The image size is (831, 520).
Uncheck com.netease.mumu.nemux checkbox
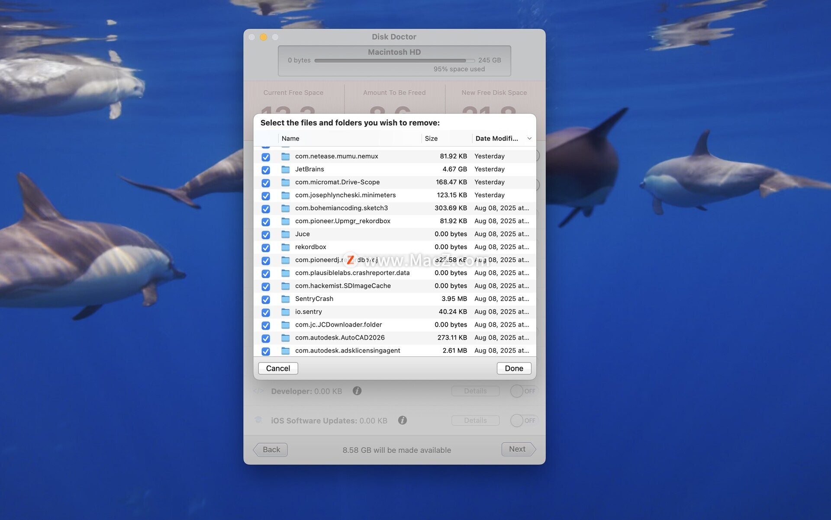click(x=266, y=157)
